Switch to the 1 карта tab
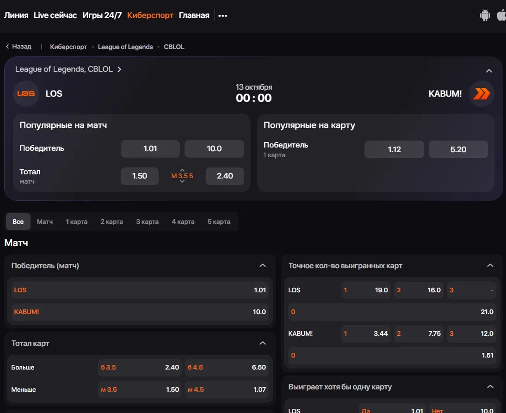The width and height of the screenshot is (506, 413). [x=76, y=222]
